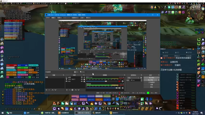Open the File menu in OBS
Viewport: 205px width, 115px height.
tap(48, 18)
